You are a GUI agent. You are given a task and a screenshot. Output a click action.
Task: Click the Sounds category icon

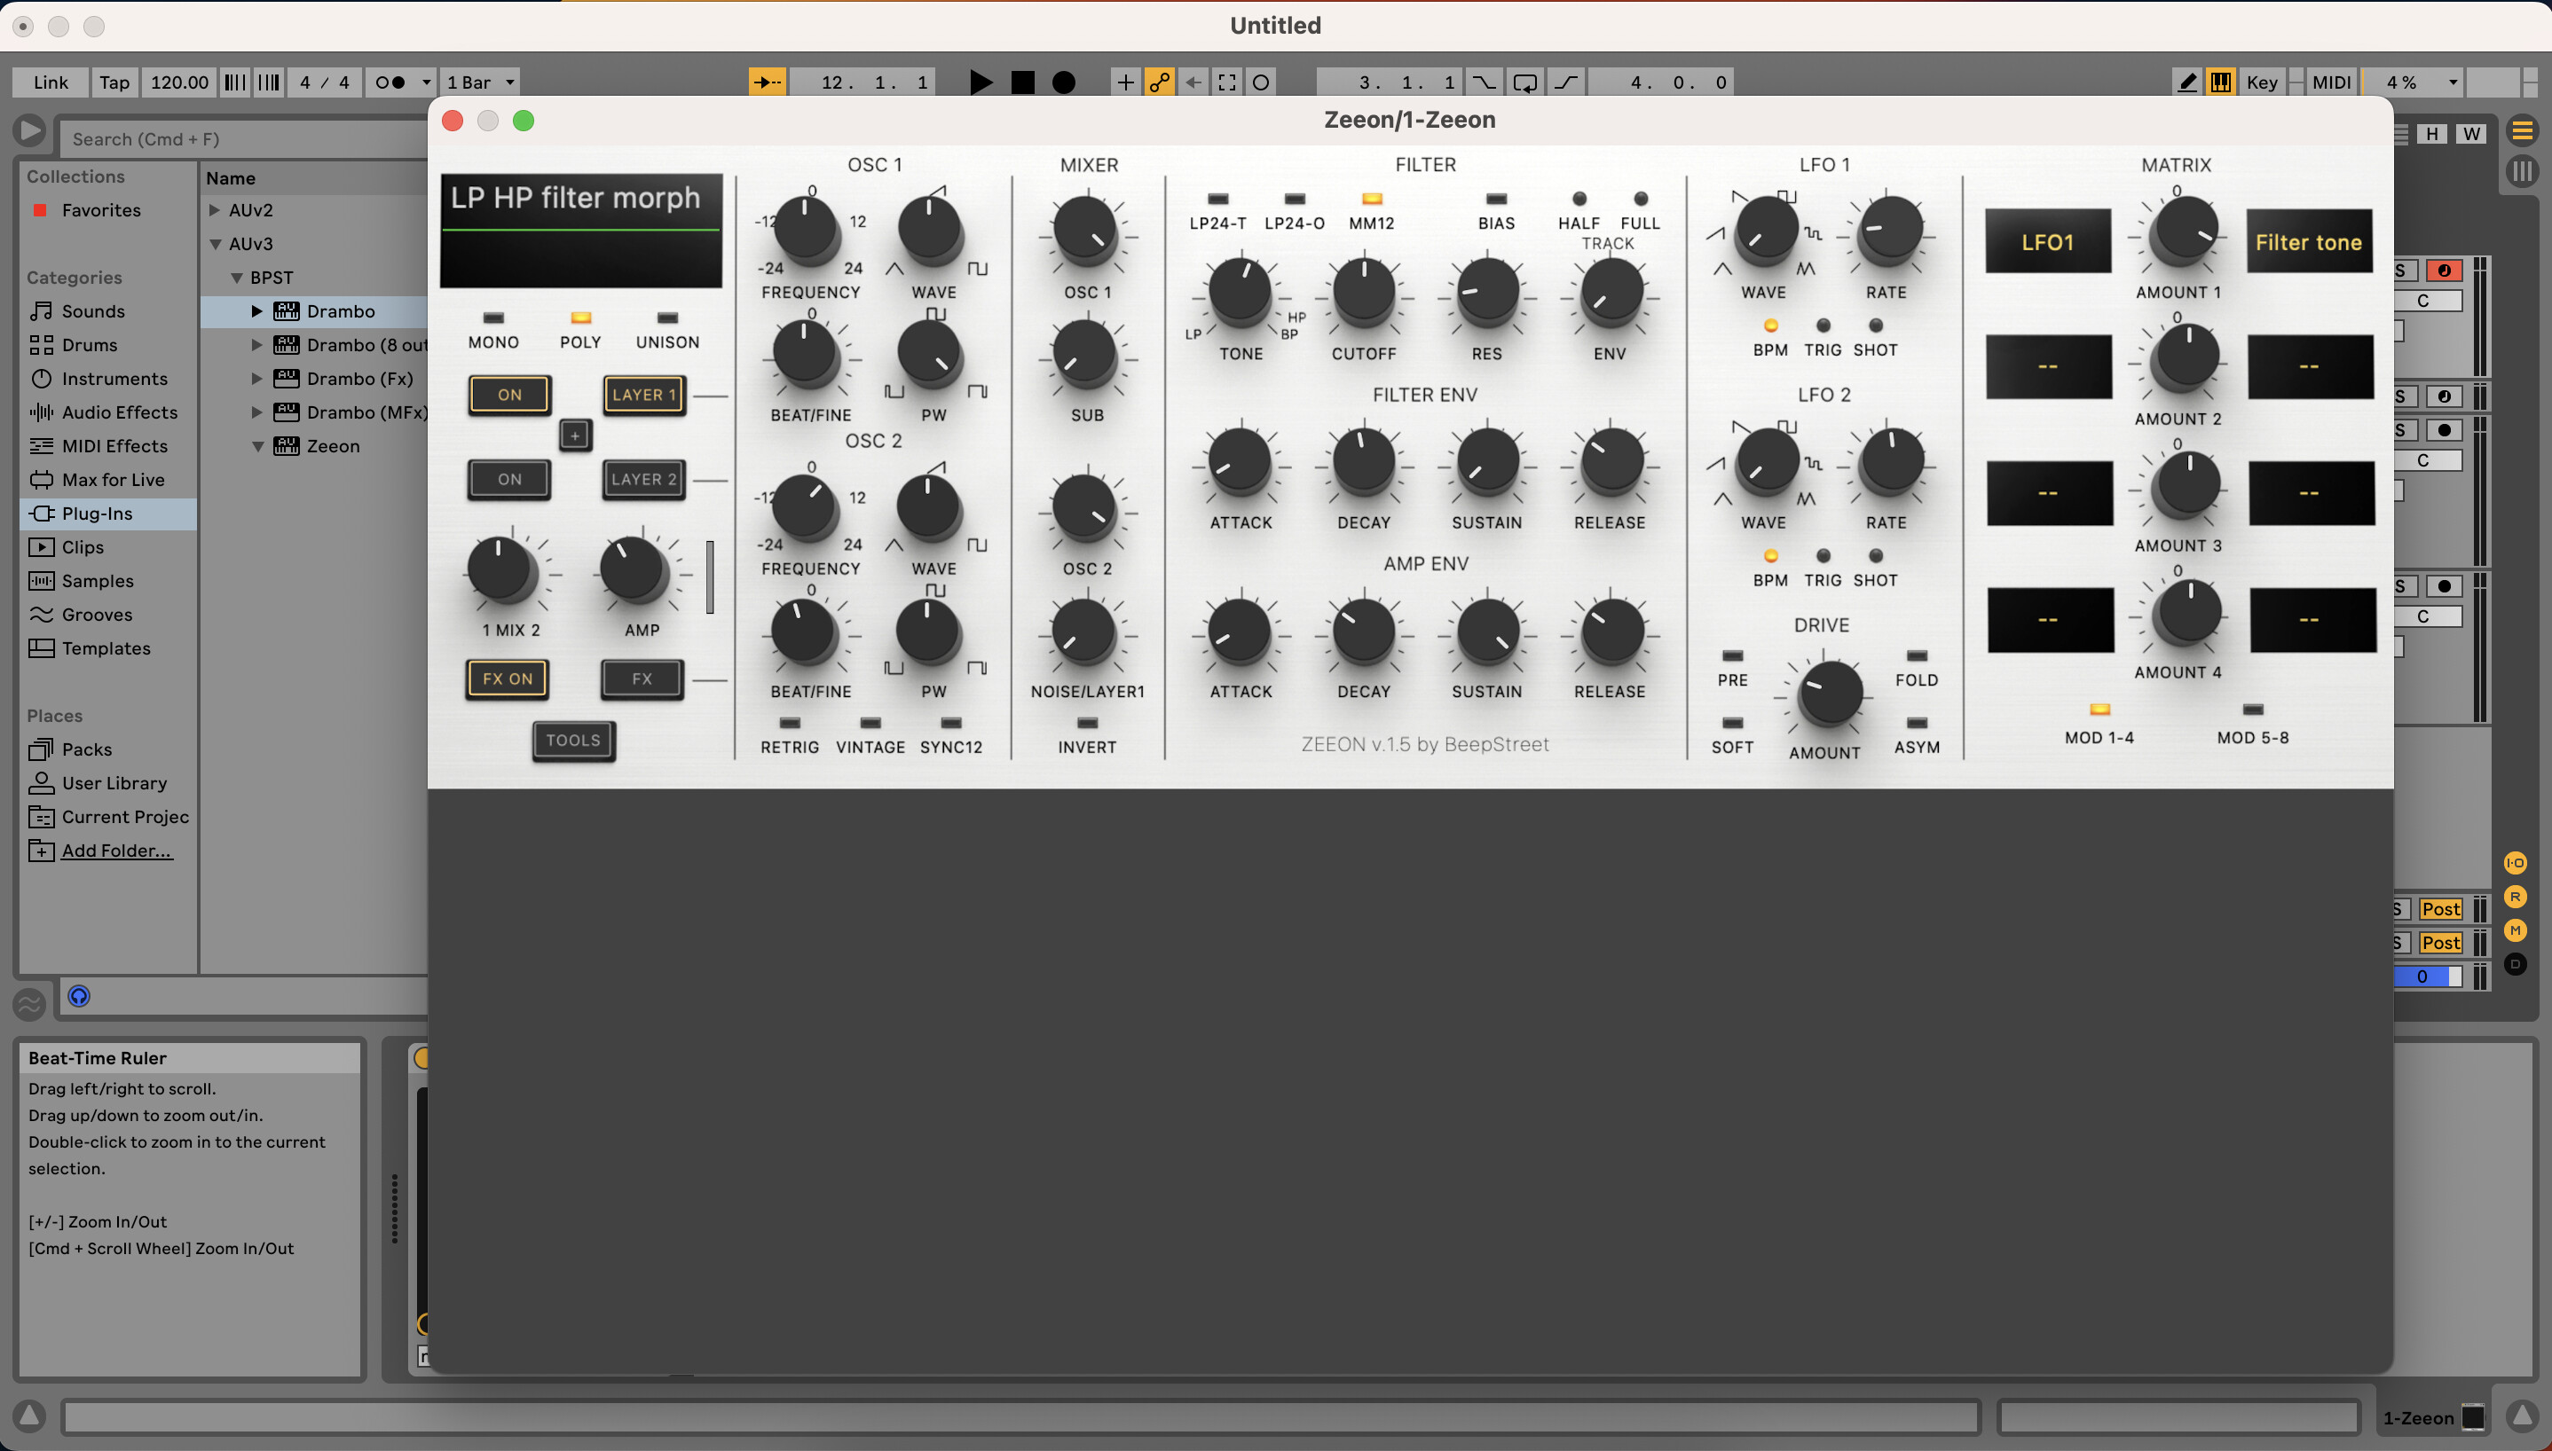(x=41, y=311)
